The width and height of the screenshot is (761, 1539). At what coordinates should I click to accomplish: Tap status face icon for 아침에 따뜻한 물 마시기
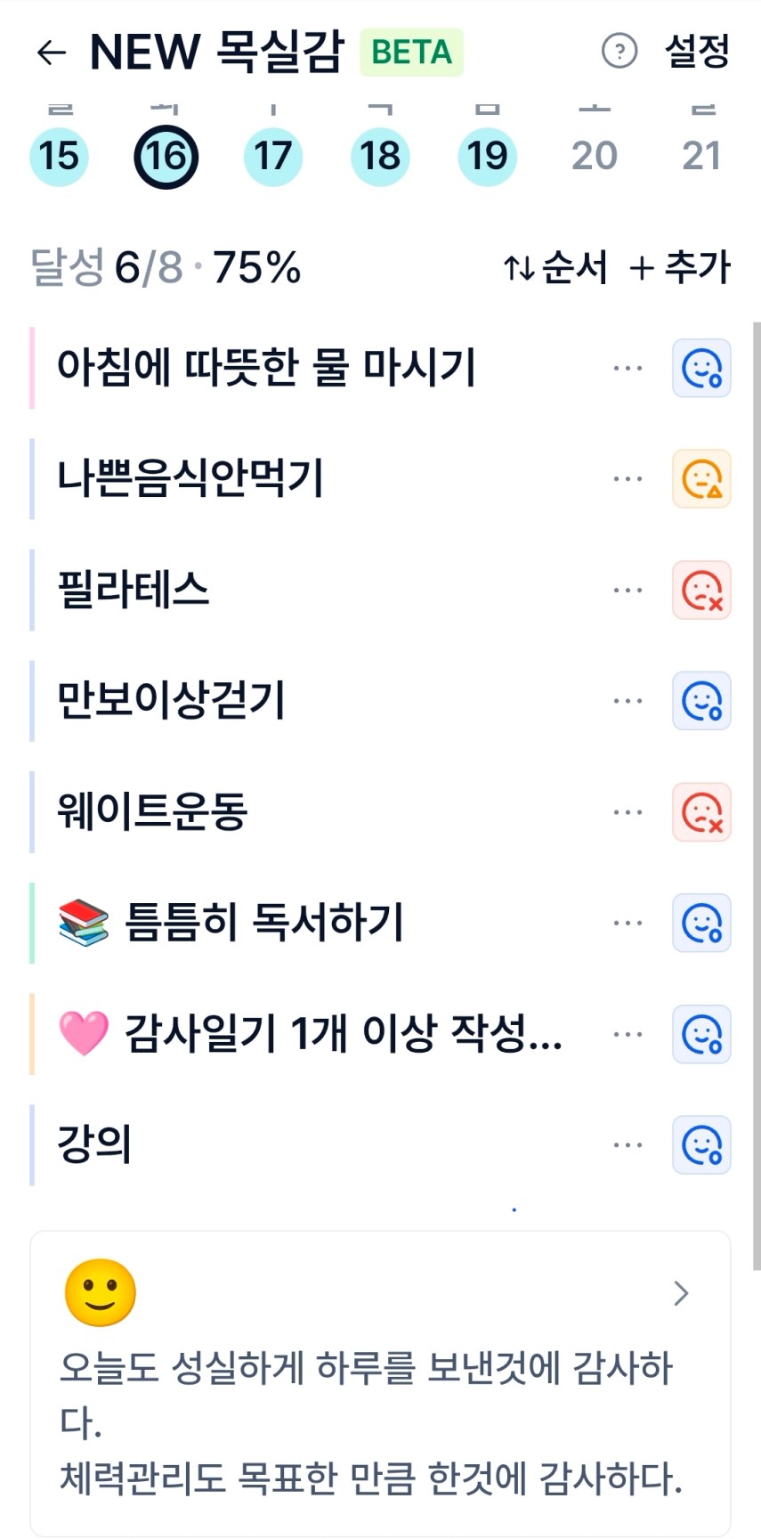coord(701,368)
